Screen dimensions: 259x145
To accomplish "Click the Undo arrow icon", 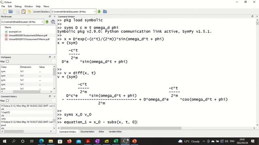I will pos(29,12).
